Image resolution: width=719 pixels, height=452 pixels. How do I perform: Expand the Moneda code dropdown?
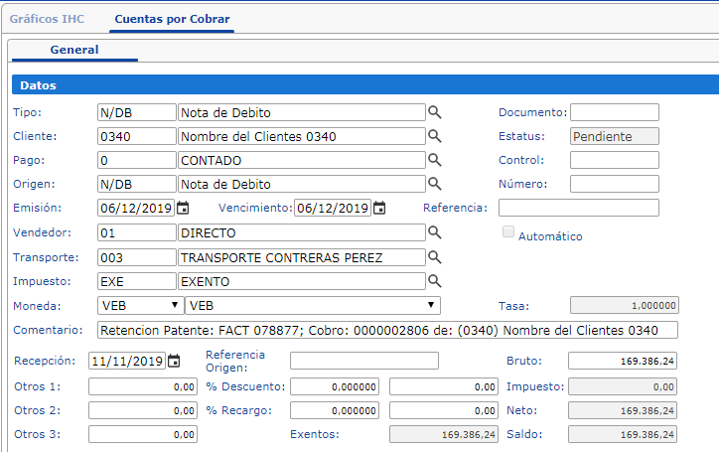click(140, 305)
